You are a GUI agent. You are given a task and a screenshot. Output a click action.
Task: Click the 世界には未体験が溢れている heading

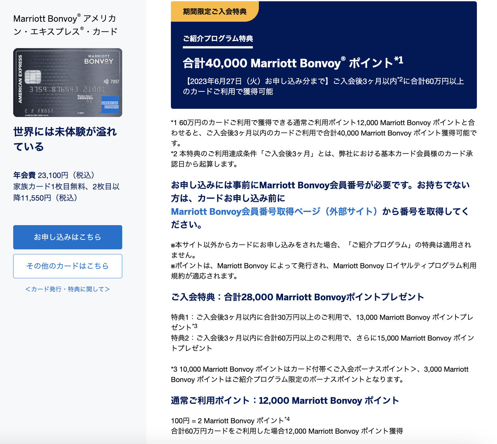[65, 139]
